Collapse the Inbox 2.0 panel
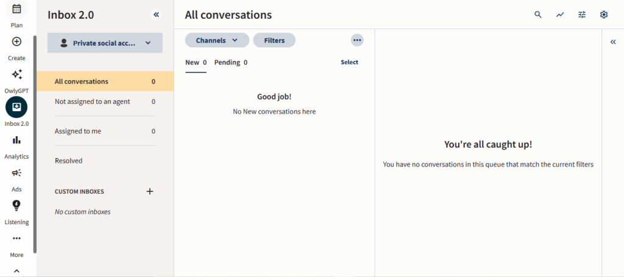This screenshot has width=624, height=277. point(157,15)
